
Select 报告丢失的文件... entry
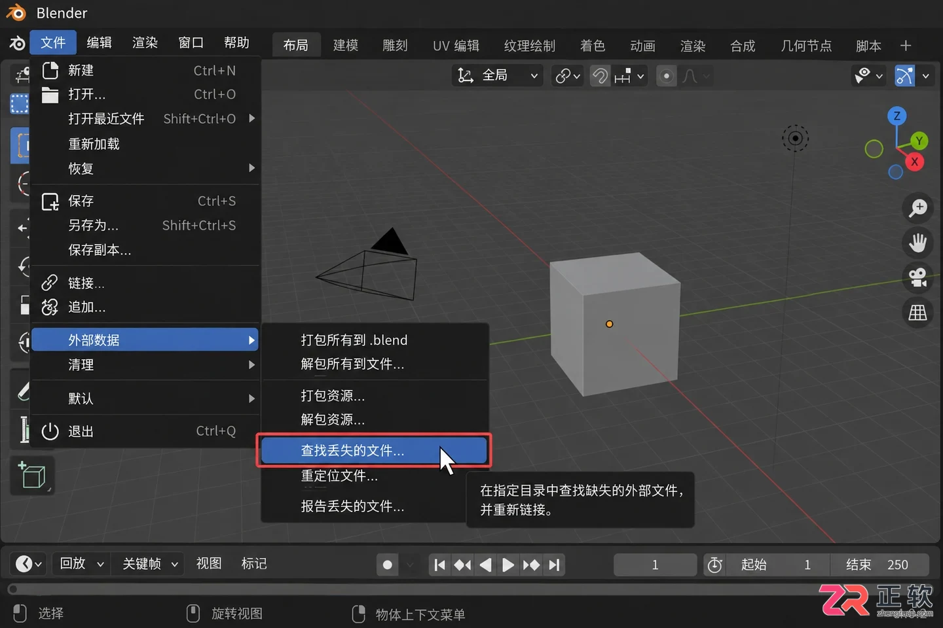pyautogui.click(x=375, y=506)
